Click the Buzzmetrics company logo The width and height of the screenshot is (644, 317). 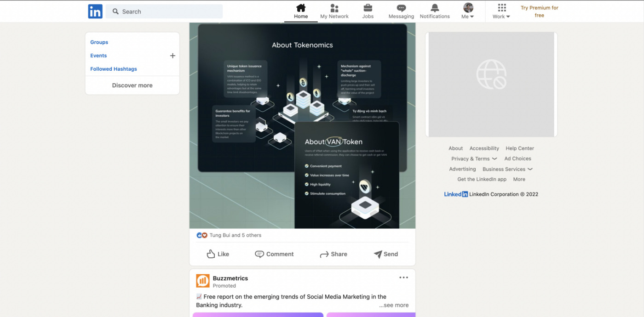(x=203, y=281)
